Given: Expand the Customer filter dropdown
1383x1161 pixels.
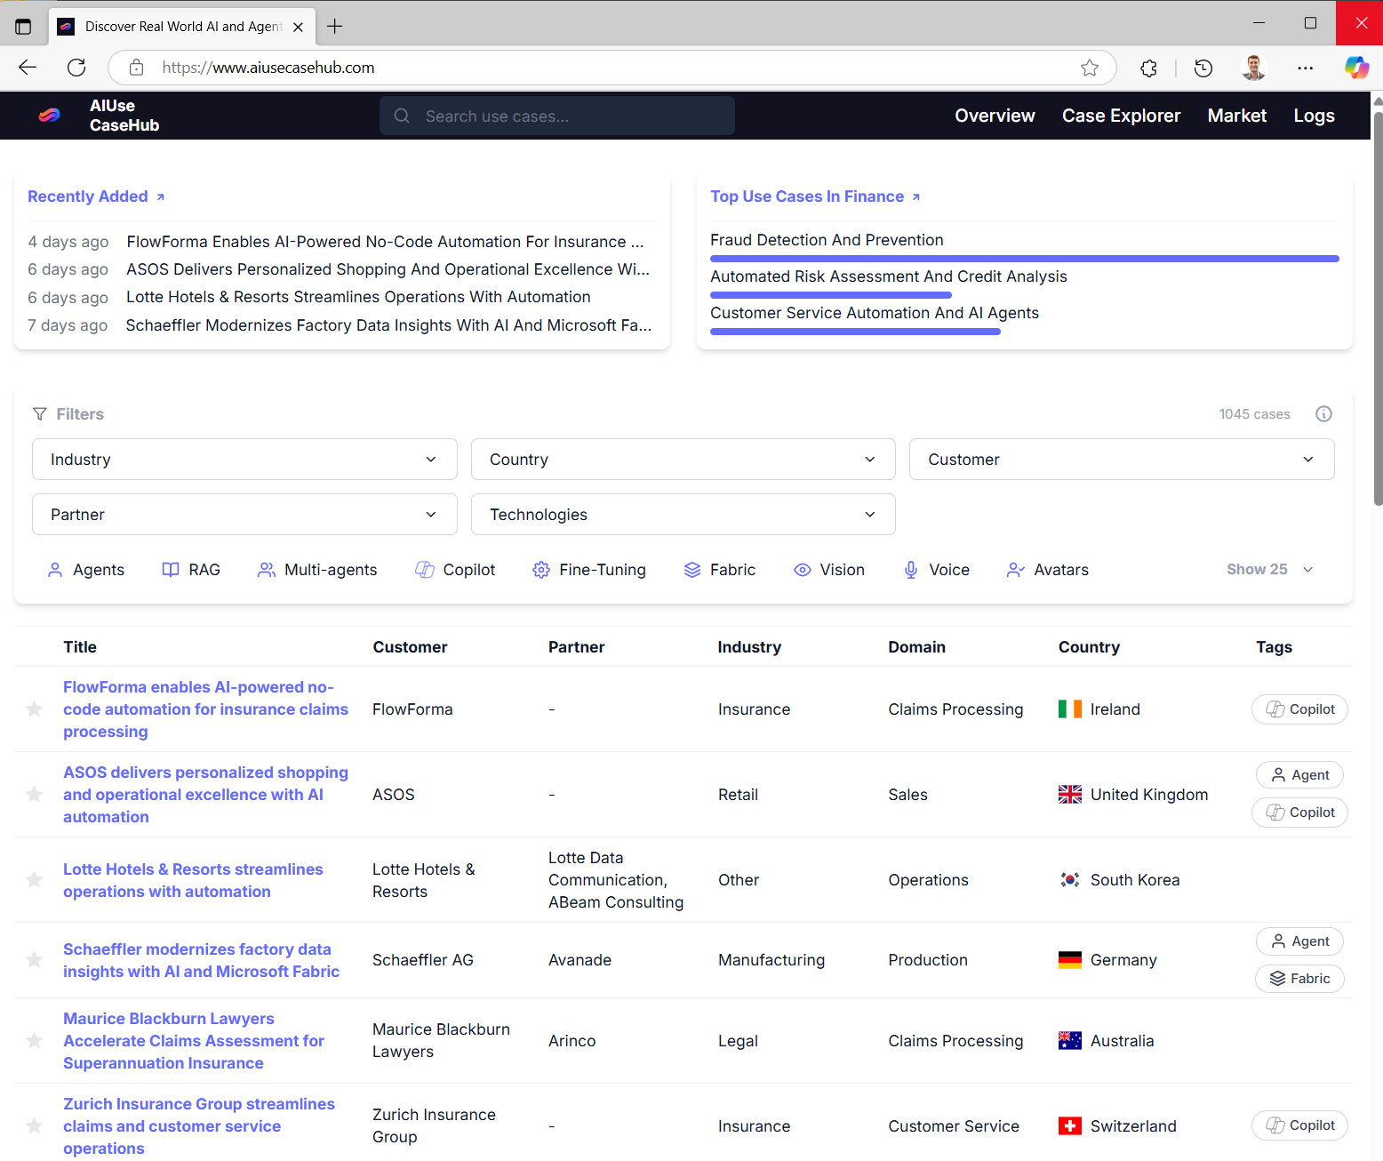Looking at the screenshot, I should coord(1122,460).
